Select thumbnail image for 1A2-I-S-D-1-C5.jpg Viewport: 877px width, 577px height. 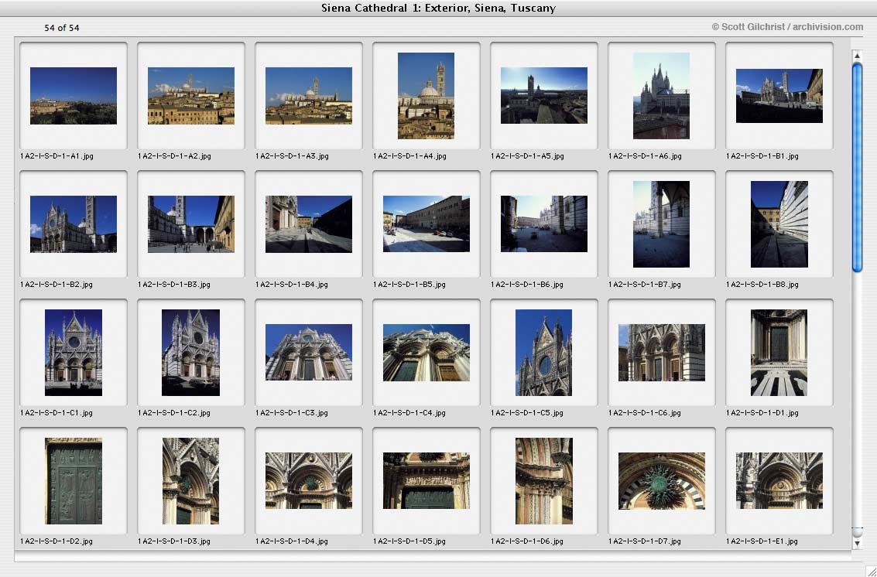click(543, 353)
